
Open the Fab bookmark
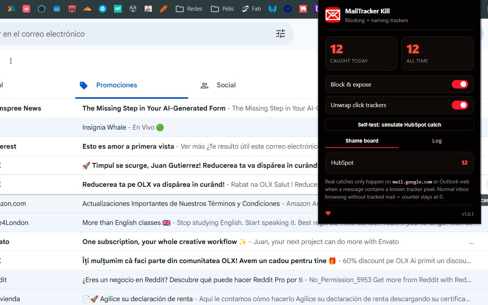[x=252, y=8]
